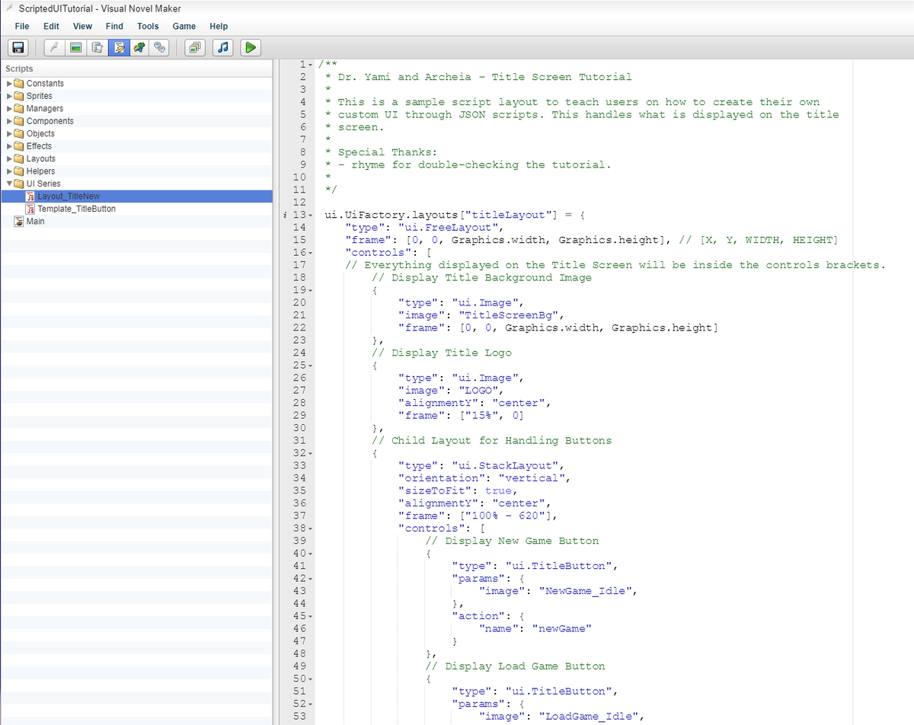Fold the controls array at line 16
This screenshot has height=725, width=914.
[311, 252]
